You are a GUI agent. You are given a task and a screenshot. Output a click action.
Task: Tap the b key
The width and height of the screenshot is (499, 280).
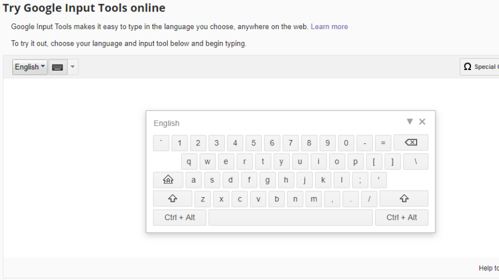pos(276,199)
